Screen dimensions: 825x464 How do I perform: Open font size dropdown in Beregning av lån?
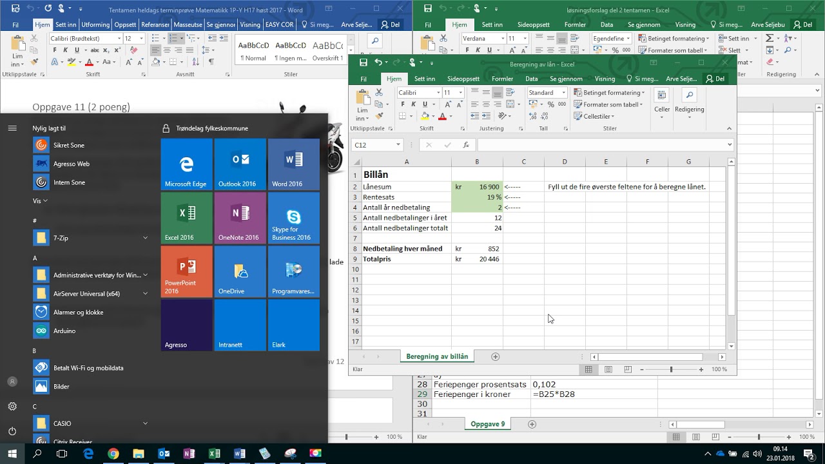coord(460,93)
